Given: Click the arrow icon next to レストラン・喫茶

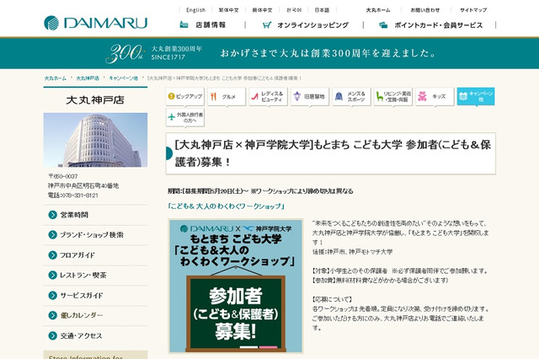Looking at the screenshot, I should (x=52, y=275).
